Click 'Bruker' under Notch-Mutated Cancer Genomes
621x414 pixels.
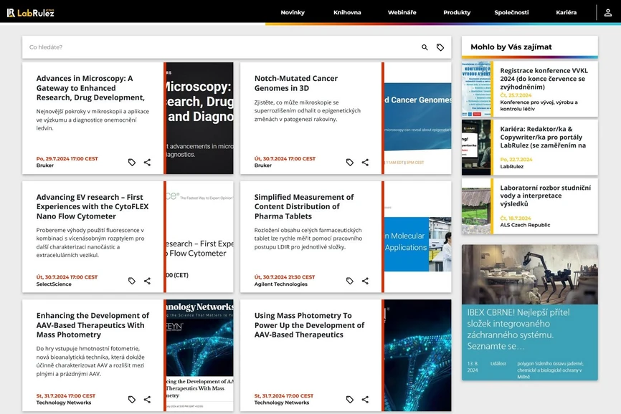[263, 165]
